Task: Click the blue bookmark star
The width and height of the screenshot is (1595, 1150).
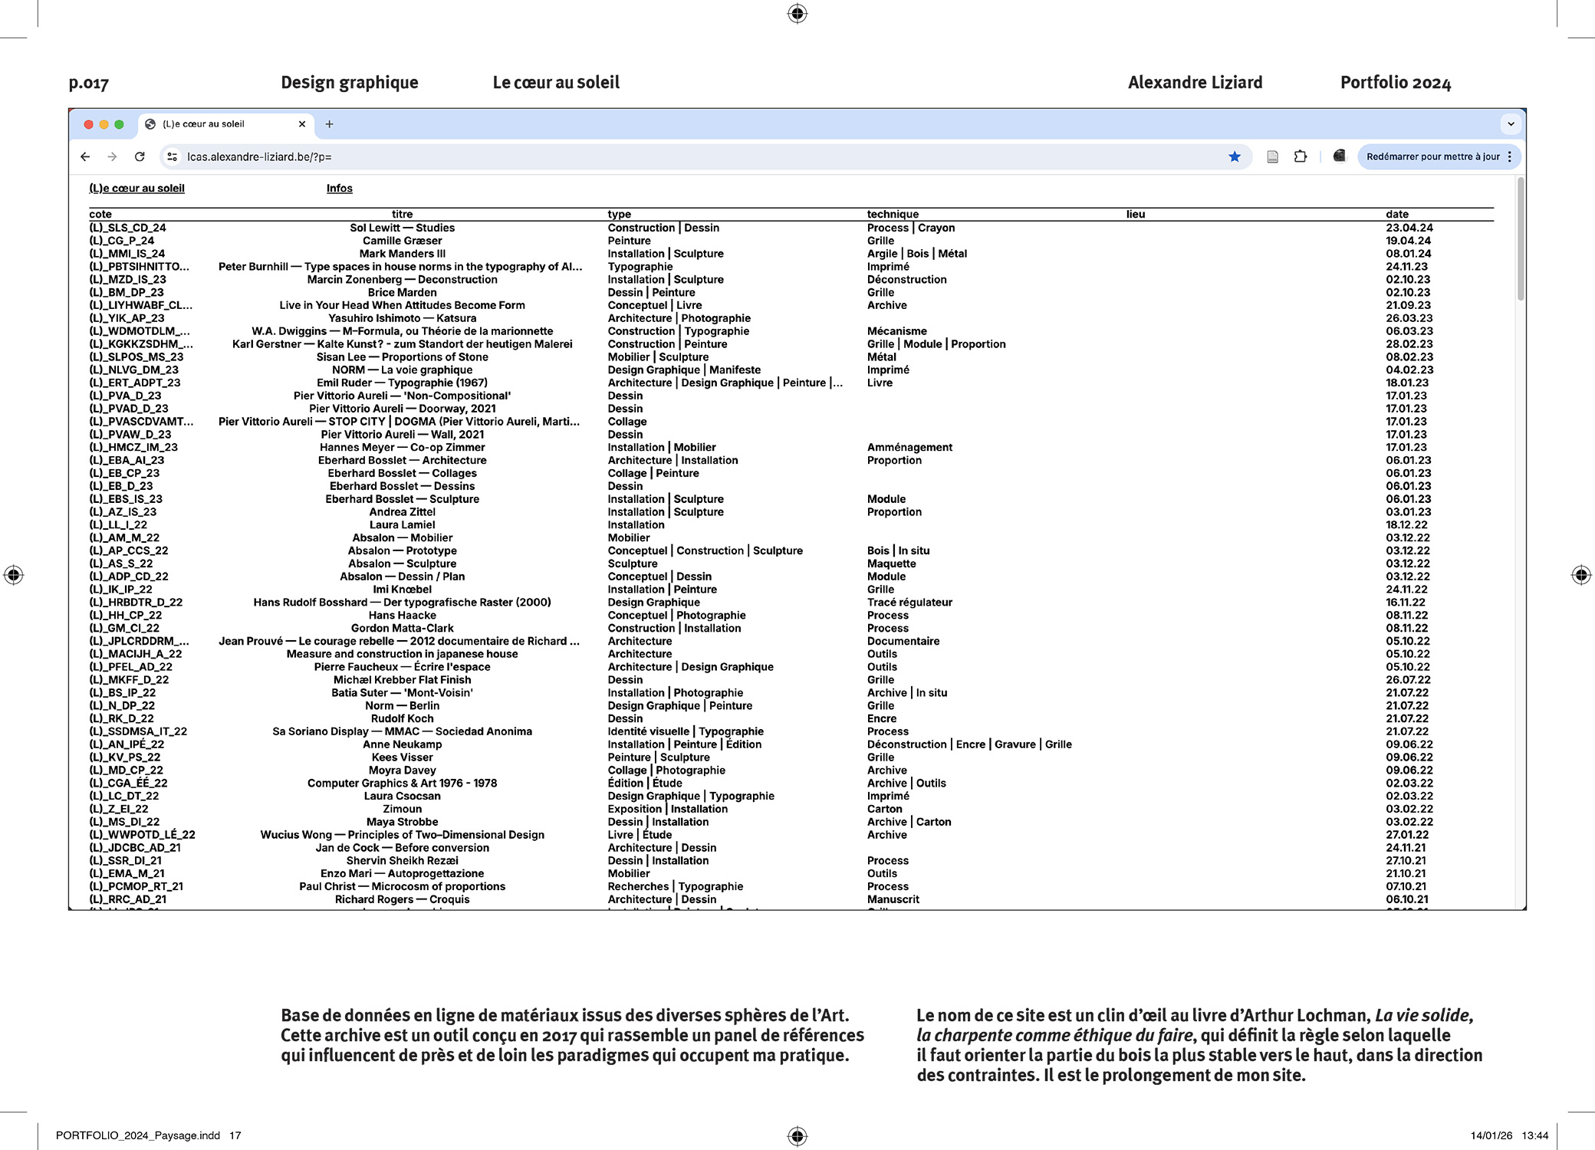Action: pos(1235,156)
